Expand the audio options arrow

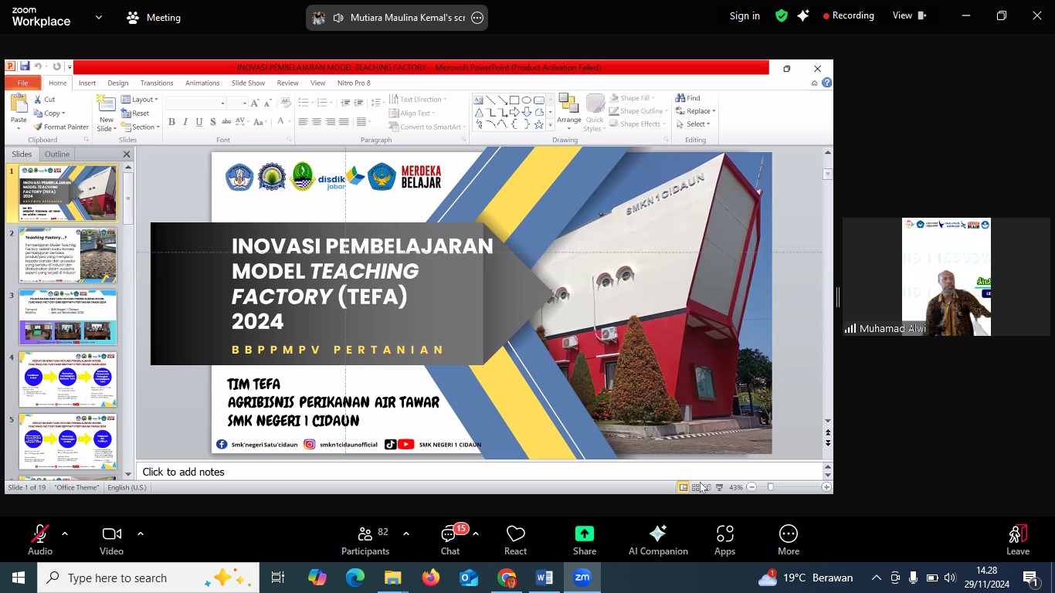[x=65, y=534]
